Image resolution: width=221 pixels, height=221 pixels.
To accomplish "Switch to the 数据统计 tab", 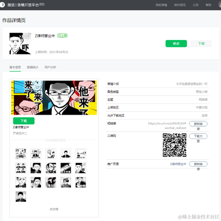I will click(33, 67).
